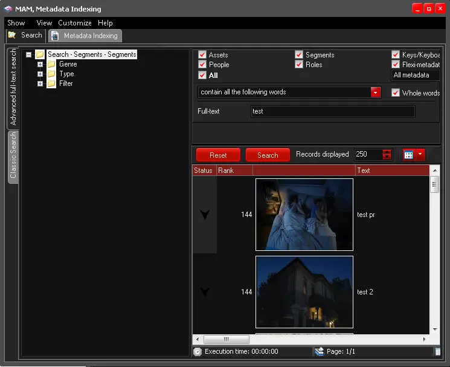Open the Customize menu
The image size is (450, 367).
(75, 23)
